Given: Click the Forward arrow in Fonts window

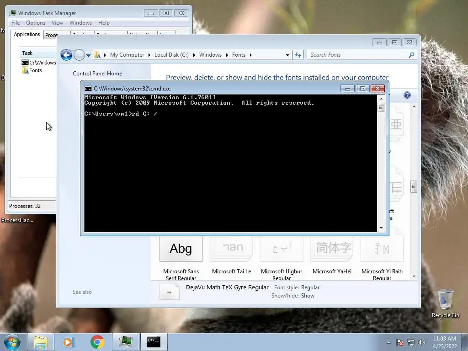Looking at the screenshot, I should coord(79,55).
